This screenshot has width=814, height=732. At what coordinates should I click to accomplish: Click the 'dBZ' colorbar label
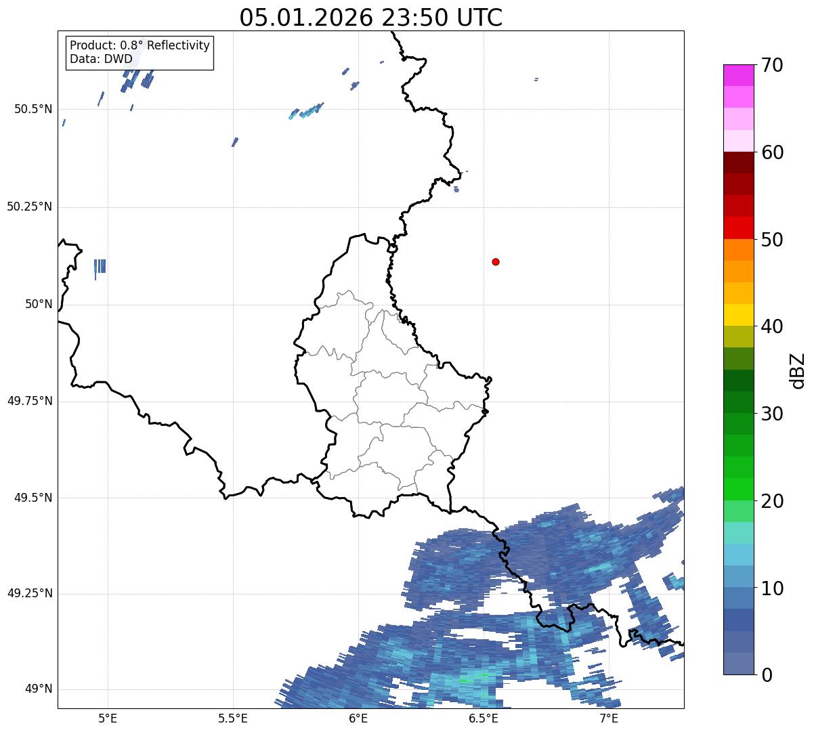pos(798,370)
